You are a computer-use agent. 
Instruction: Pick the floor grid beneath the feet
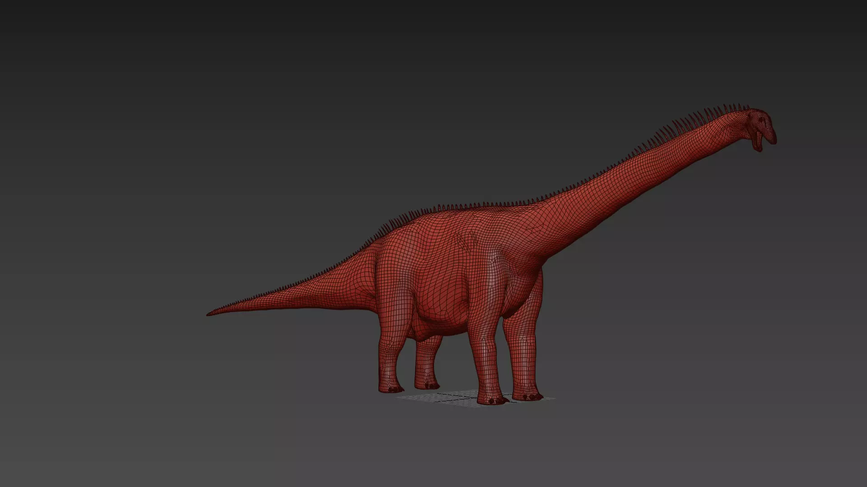[x=476, y=399]
